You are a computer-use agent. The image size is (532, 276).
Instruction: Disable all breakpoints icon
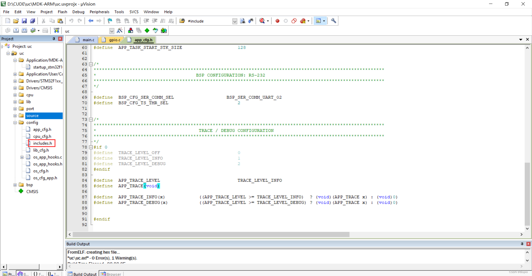(x=294, y=21)
